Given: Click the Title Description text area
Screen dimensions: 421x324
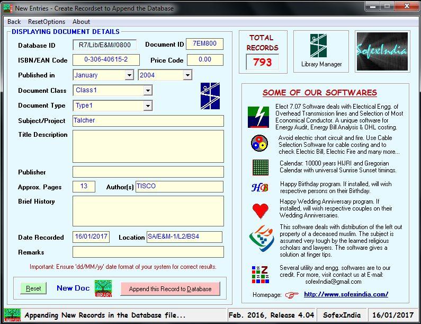Looking at the screenshot, I should (148, 146).
